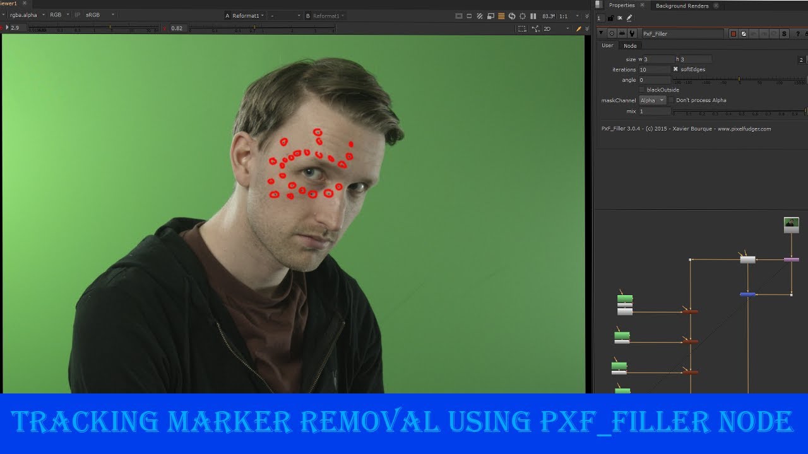Switch to the User tab
This screenshot has width=808, height=454.
tap(607, 45)
